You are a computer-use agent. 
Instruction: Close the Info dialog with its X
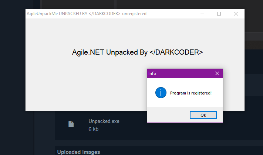pos(217,73)
